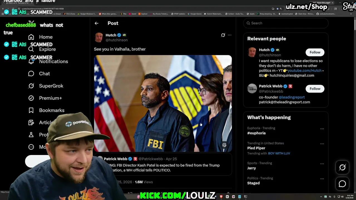Open more options for Pied Piper trend
Viewport: 356px width, 200px height.
(322, 144)
